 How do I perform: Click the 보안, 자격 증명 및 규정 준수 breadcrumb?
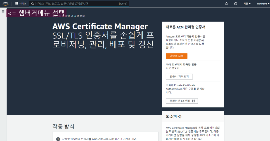68,16
